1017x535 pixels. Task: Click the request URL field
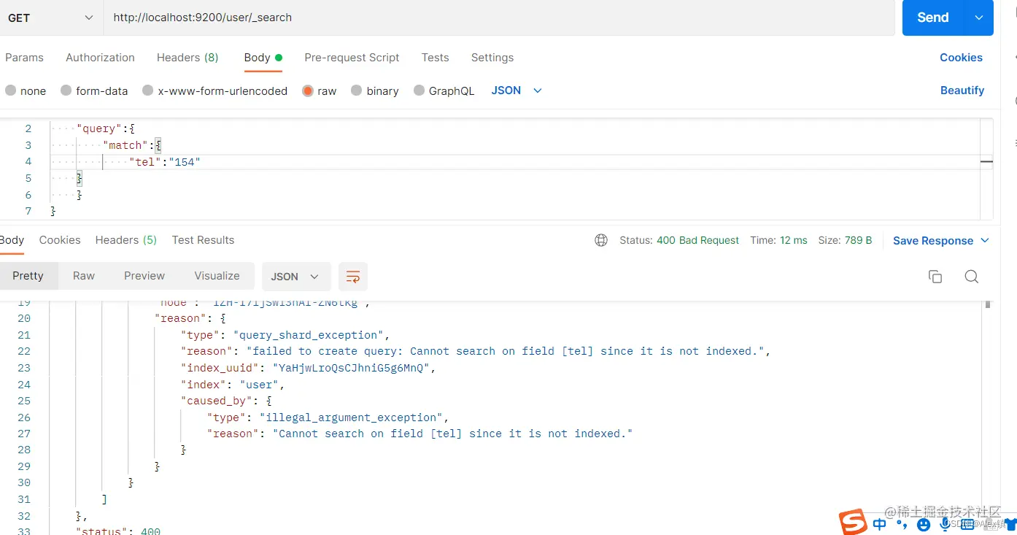tap(499, 18)
